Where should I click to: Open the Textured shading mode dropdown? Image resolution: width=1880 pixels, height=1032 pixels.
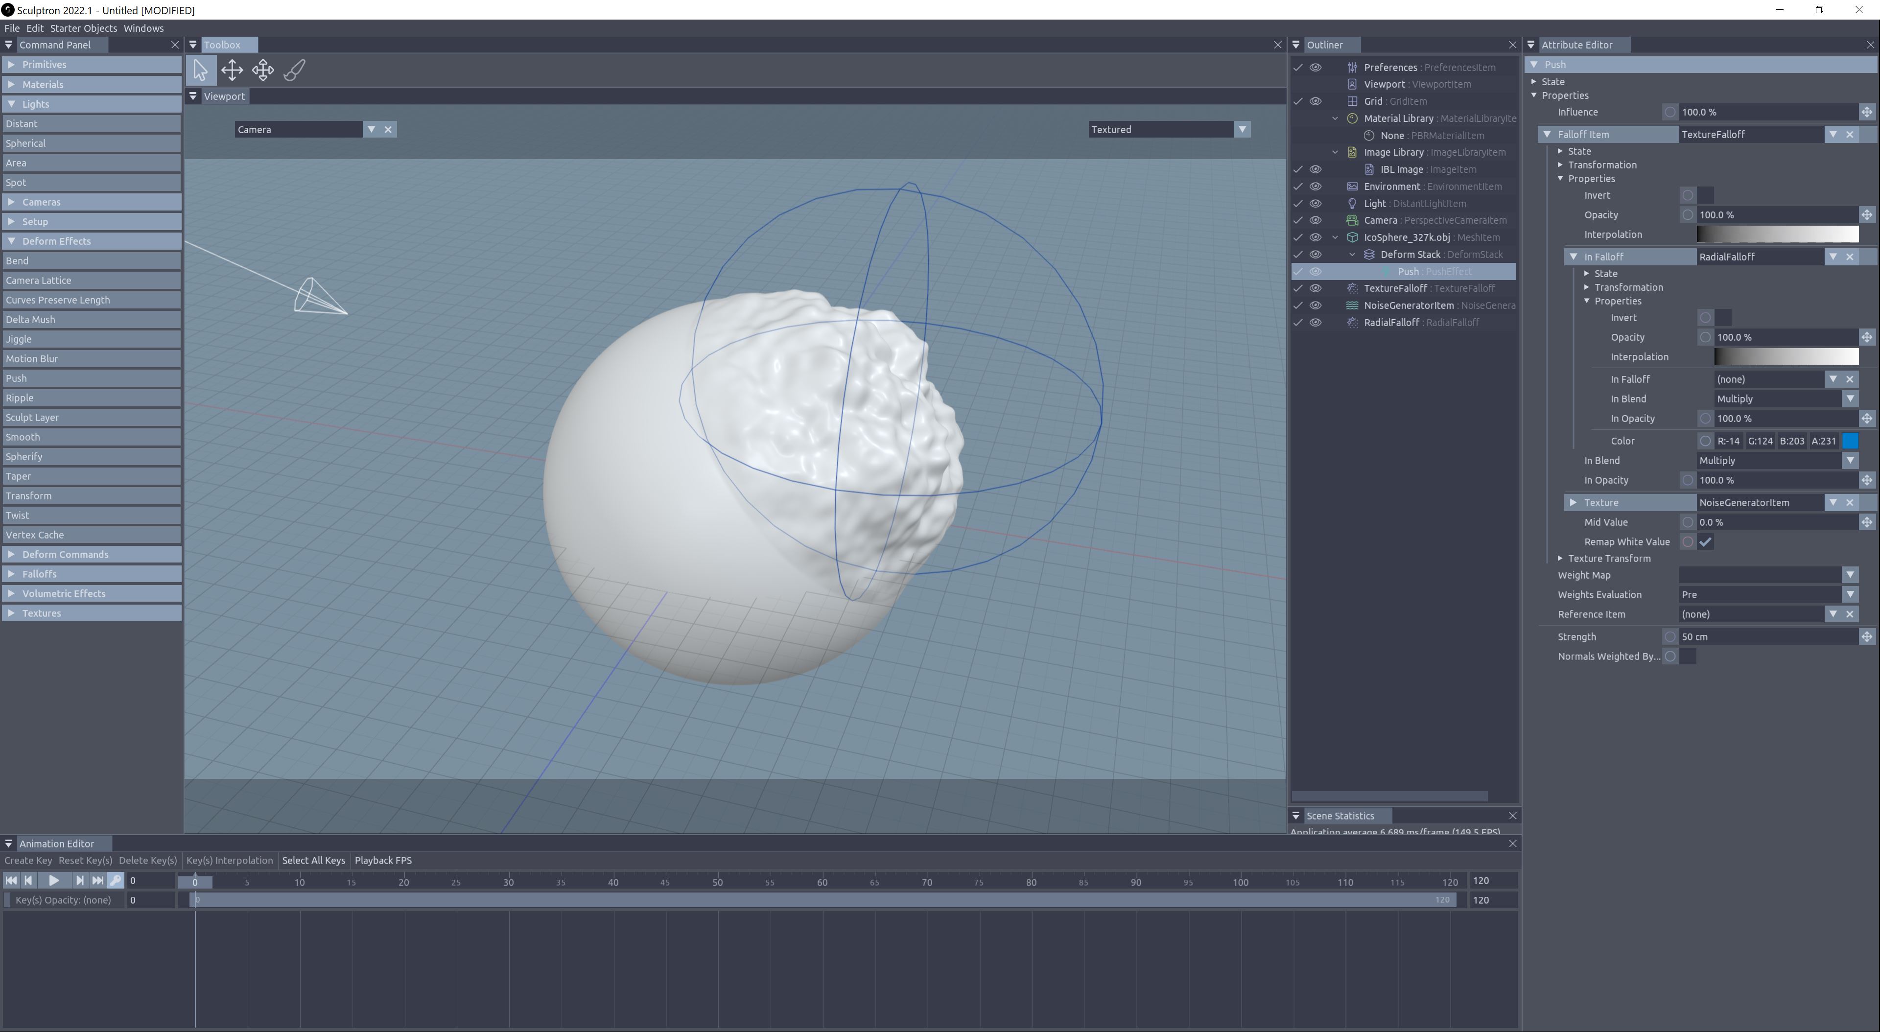click(x=1242, y=130)
